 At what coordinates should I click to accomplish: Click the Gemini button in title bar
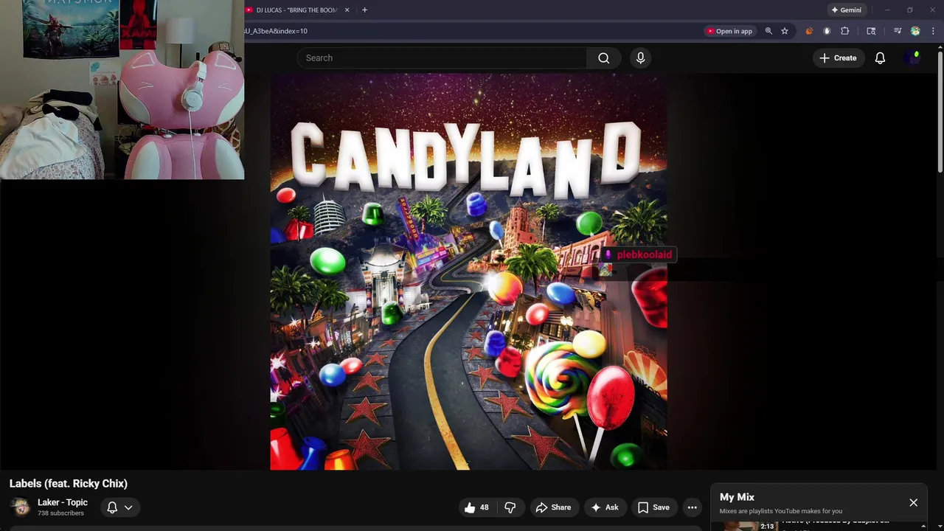click(846, 10)
